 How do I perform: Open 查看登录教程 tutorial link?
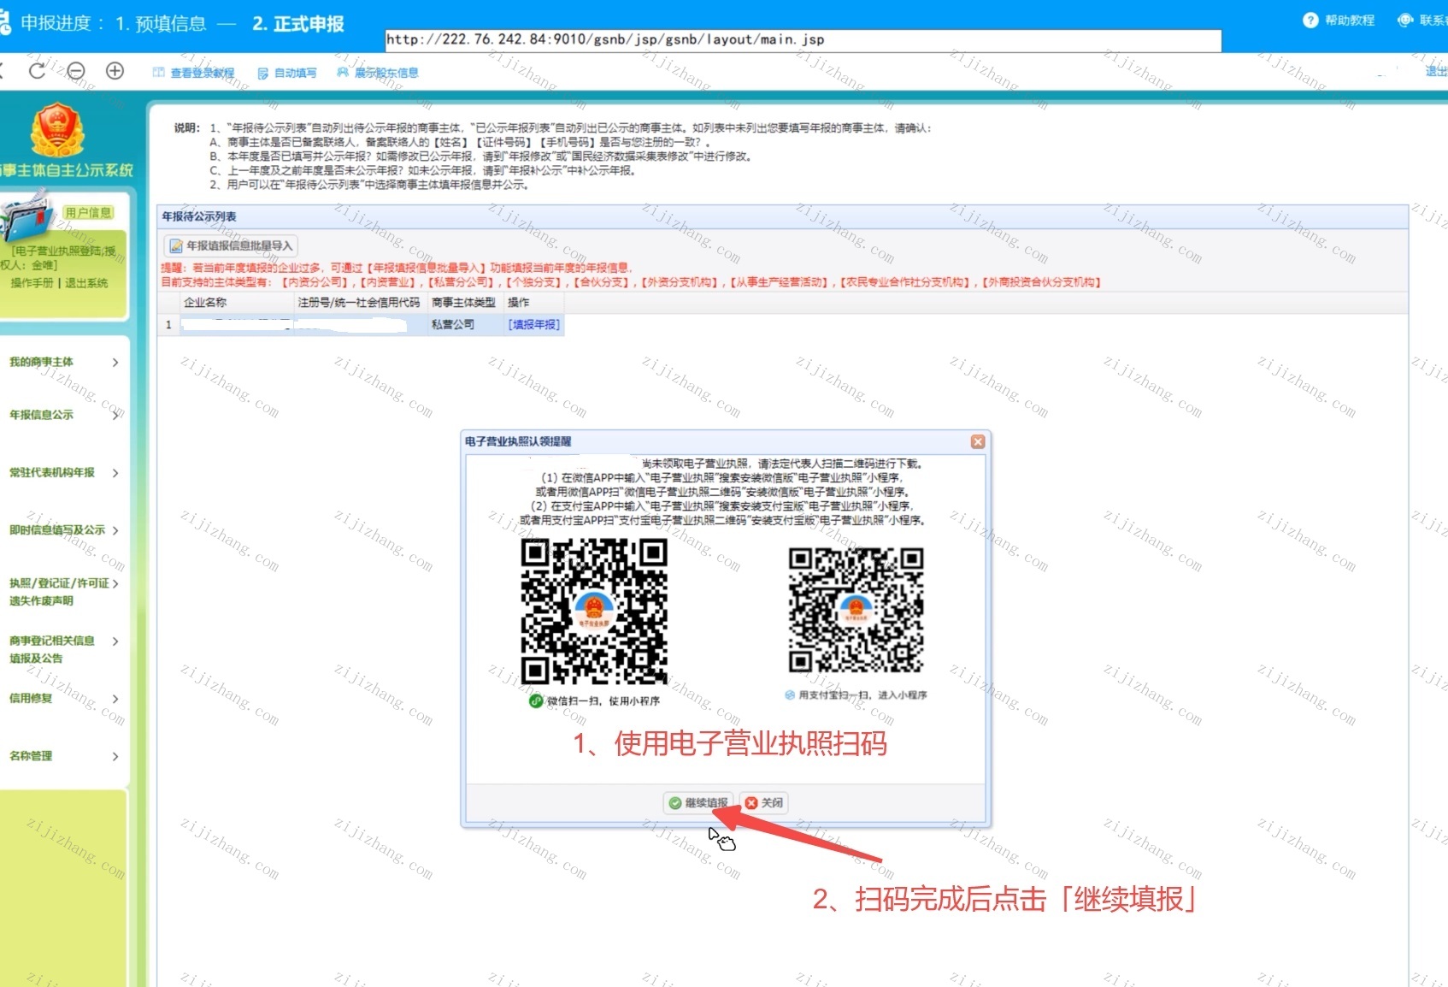(x=193, y=73)
